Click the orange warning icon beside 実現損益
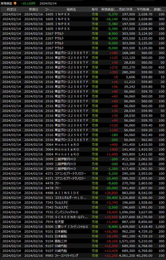166x260 pixels. [x=15, y=3]
